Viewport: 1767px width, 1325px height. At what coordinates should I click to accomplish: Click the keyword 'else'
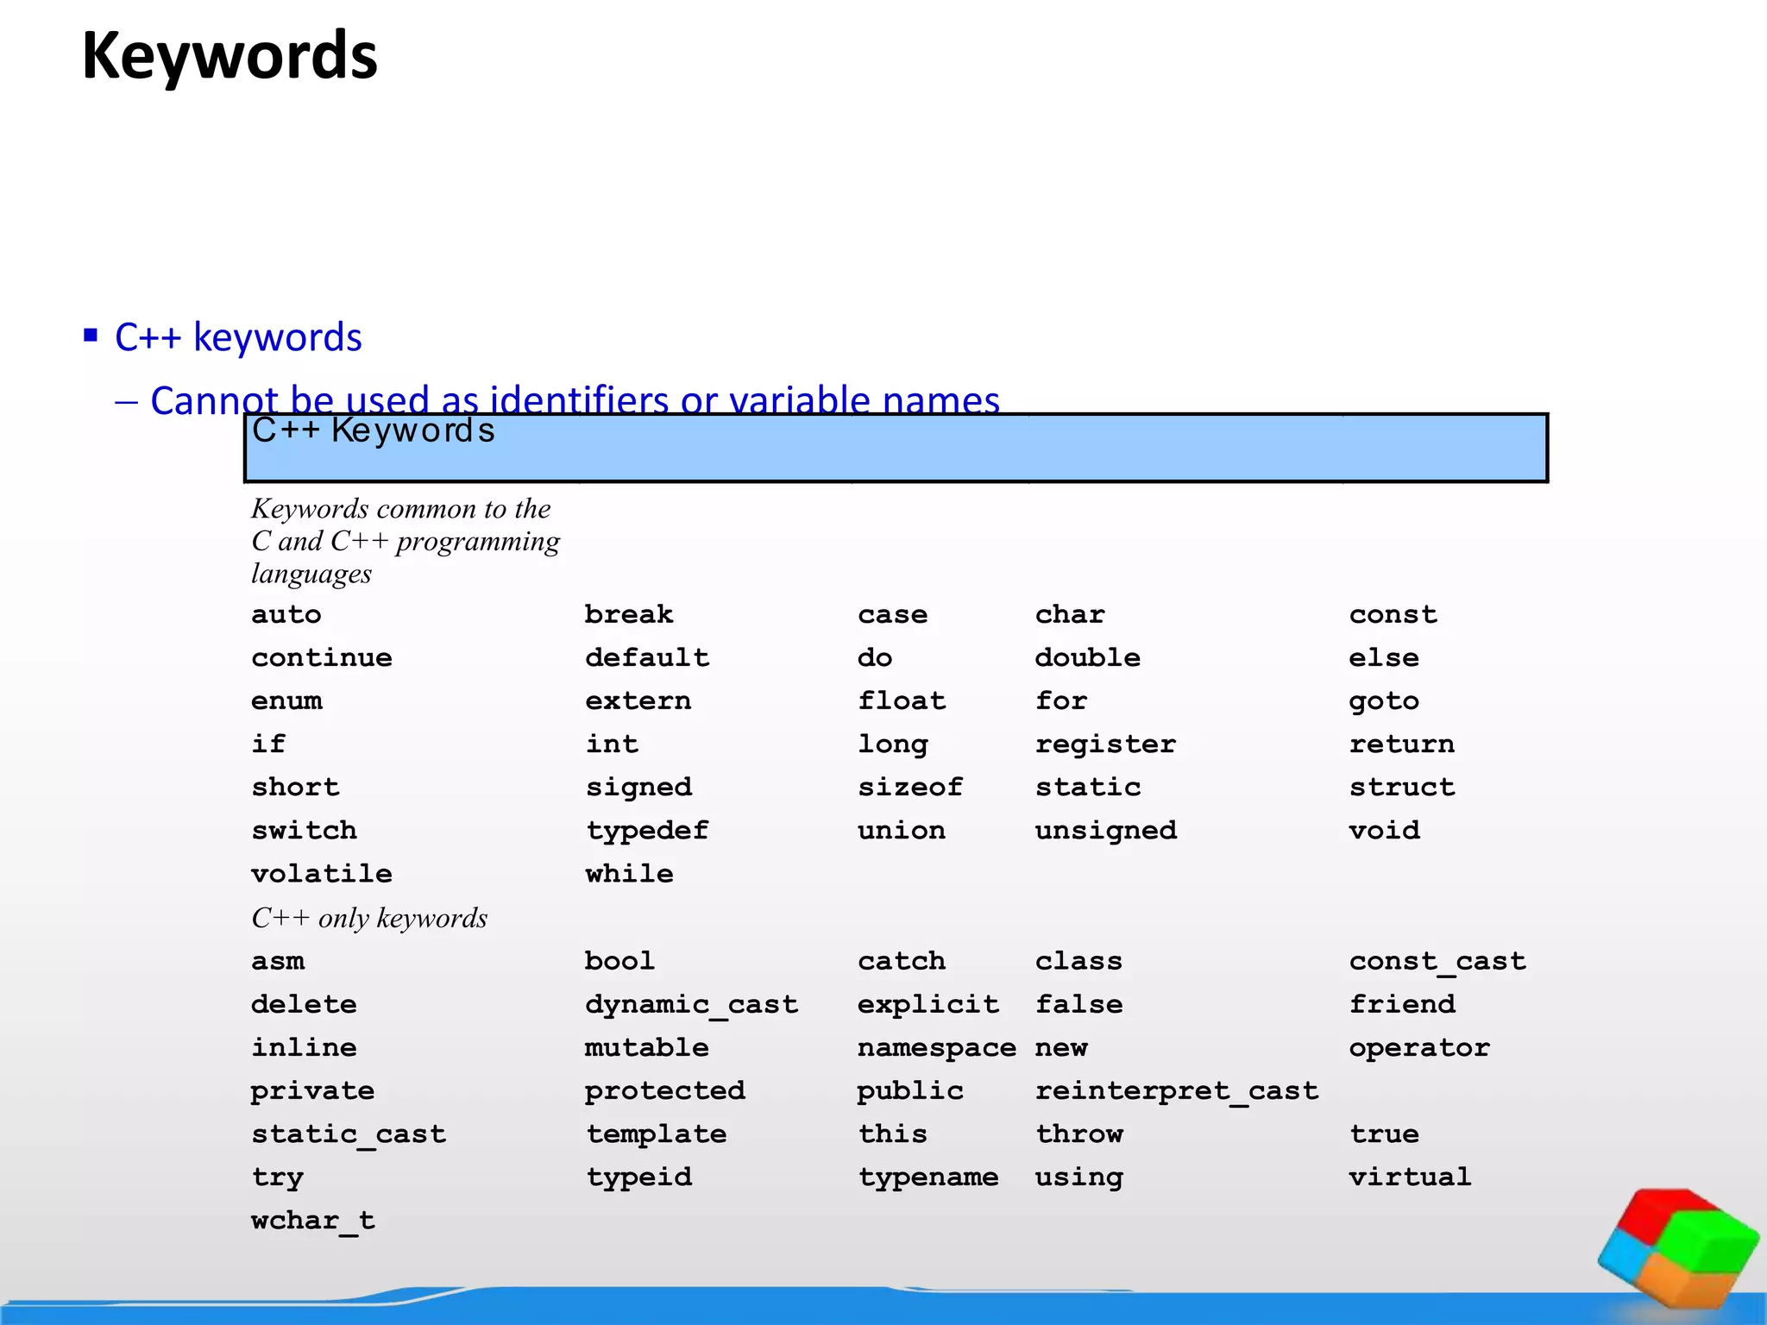tap(1384, 657)
